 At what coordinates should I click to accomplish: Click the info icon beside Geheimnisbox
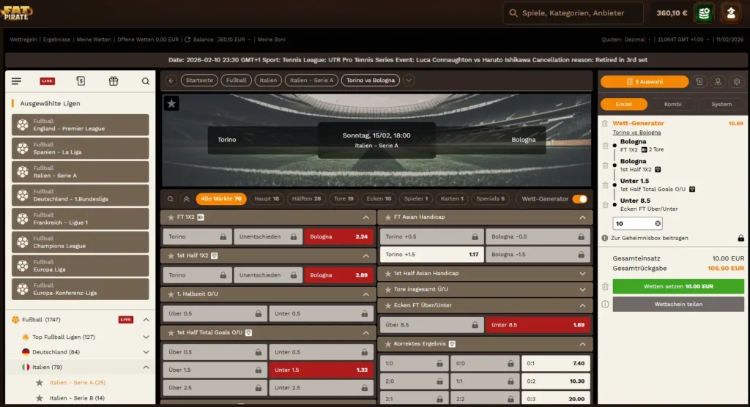(x=604, y=238)
